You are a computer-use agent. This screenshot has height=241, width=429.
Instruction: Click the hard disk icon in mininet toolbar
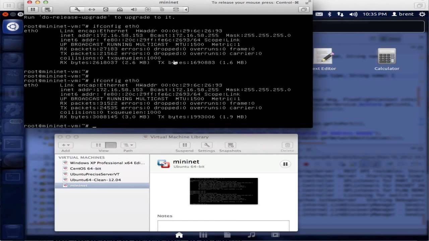tap(106, 10)
